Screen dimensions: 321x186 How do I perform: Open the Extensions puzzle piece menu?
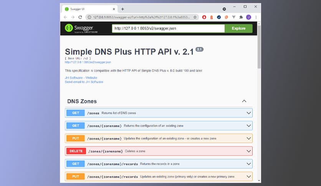241,17
